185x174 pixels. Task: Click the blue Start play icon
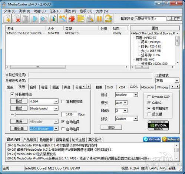(x=35, y=19)
